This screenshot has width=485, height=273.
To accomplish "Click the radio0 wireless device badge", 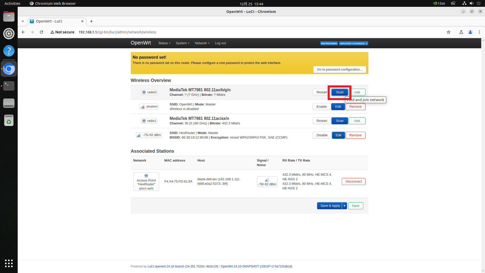I will (x=149, y=92).
